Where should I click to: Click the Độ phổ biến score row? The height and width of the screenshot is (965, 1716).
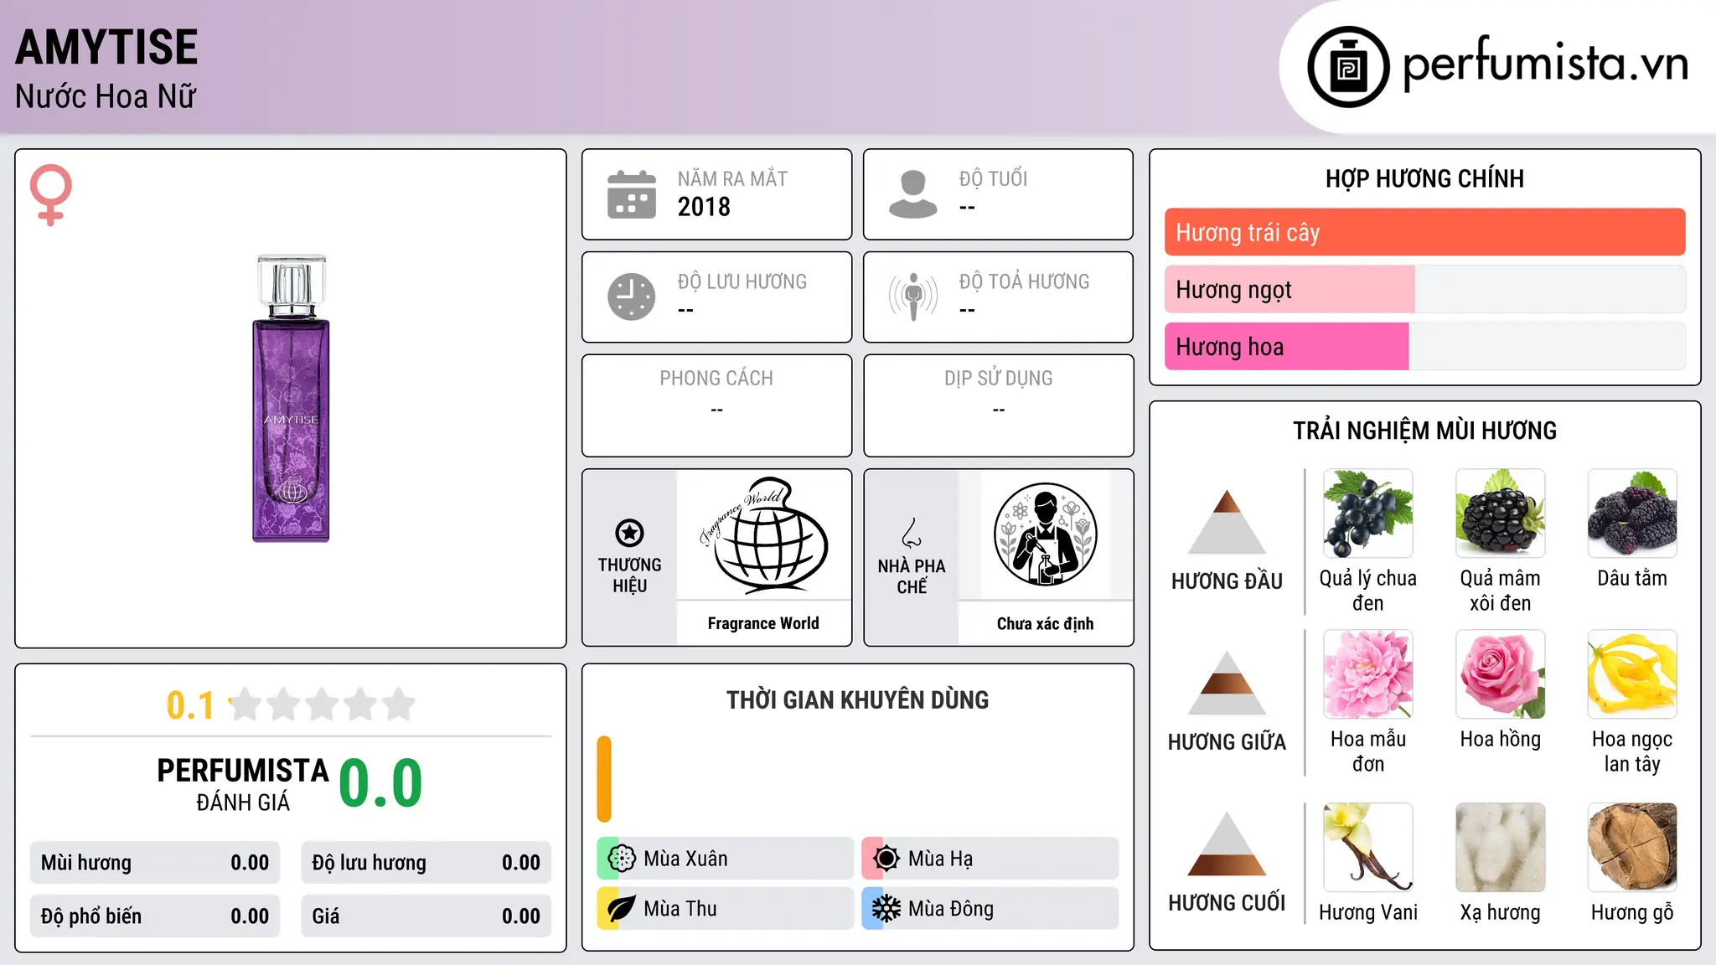coord(155,916)
